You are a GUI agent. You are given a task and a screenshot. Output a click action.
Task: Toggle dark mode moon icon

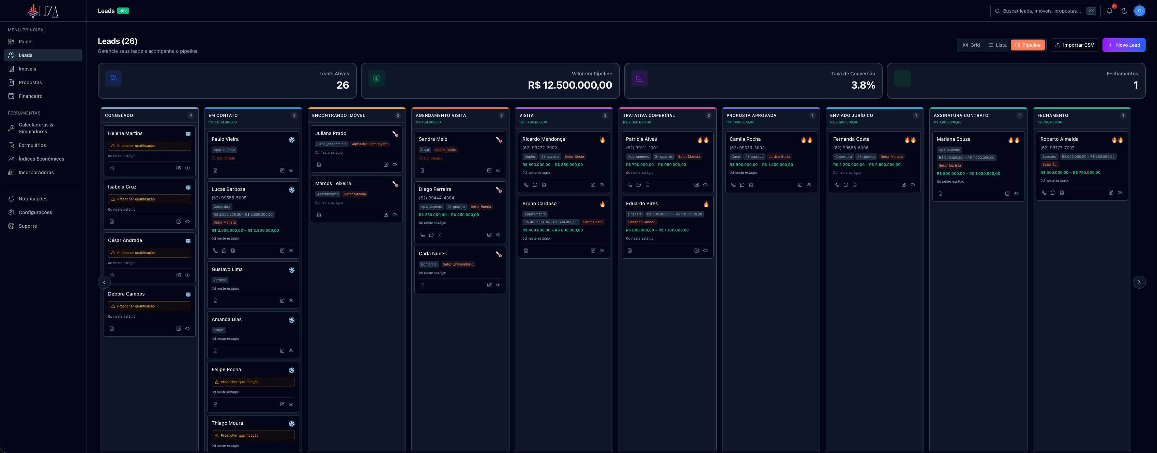[1124, 11]
